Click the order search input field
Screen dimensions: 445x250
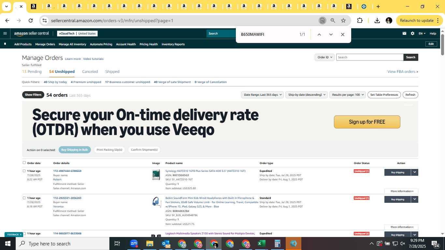(370, 57)
